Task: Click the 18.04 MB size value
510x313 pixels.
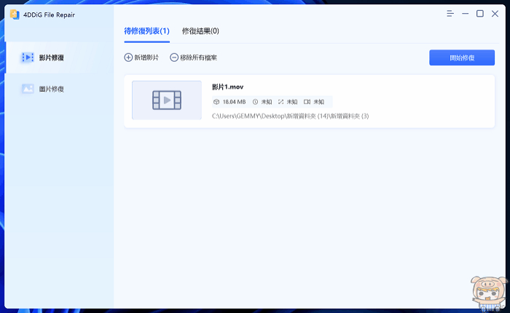Action: coord(234,102)
